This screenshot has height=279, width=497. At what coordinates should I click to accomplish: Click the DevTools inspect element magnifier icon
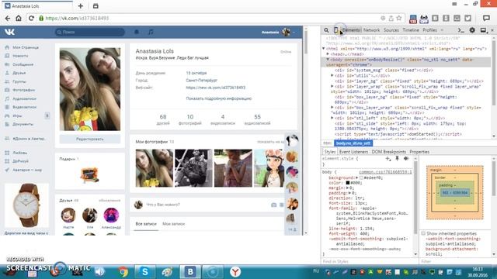click(326, 30)
